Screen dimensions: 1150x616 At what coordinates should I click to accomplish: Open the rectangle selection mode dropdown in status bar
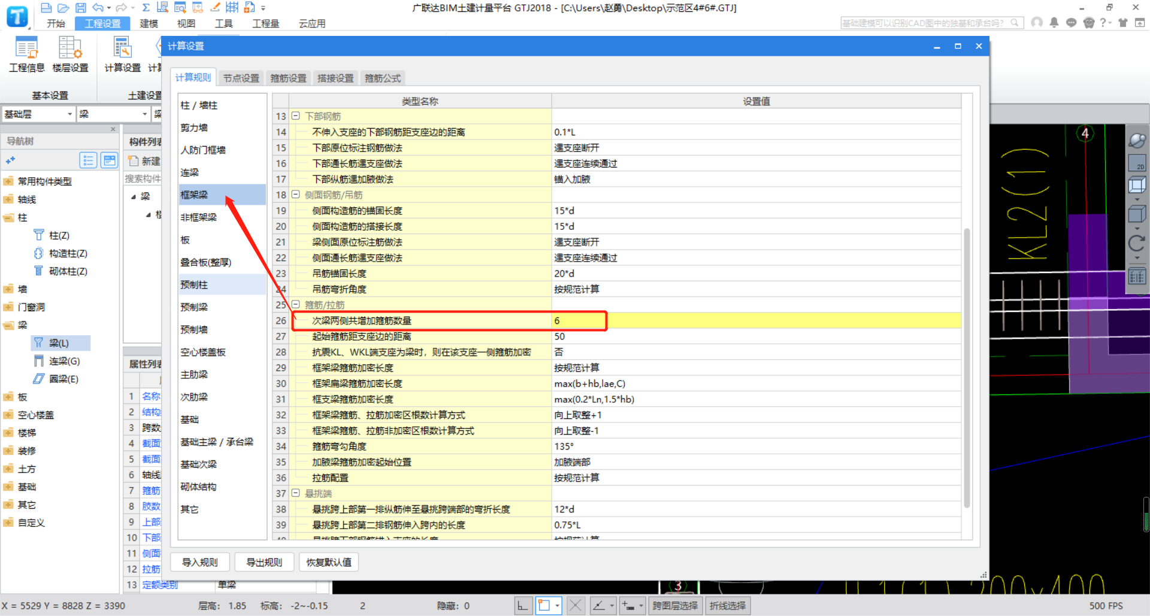point(558,606)
